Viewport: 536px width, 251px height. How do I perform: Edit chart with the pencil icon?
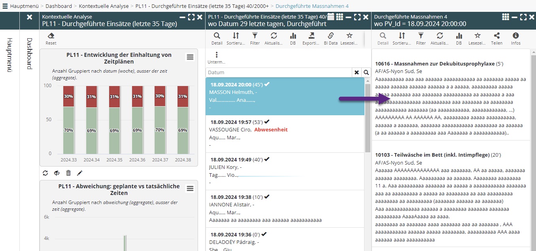coord(79,173)
